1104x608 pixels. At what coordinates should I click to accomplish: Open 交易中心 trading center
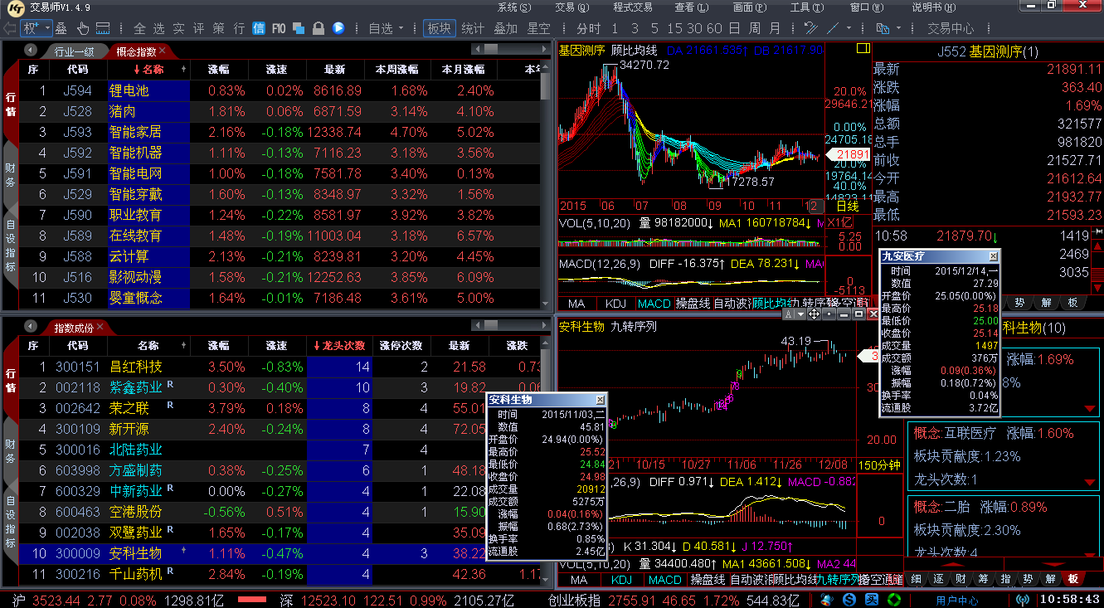click(x=951, y=28)
